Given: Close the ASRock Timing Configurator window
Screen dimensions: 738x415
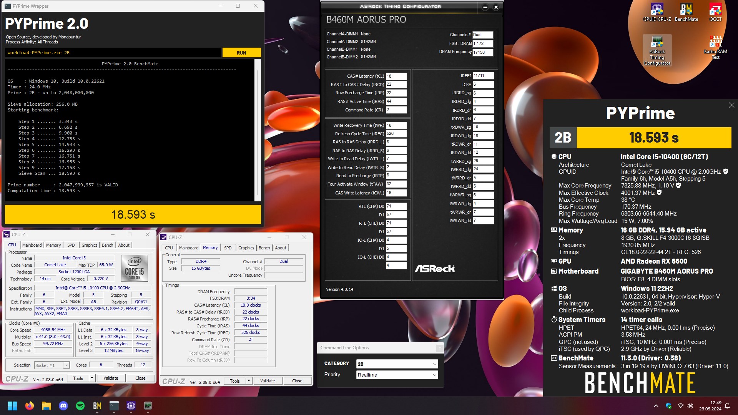Looking at the screenshot, I should pos(496,7).
